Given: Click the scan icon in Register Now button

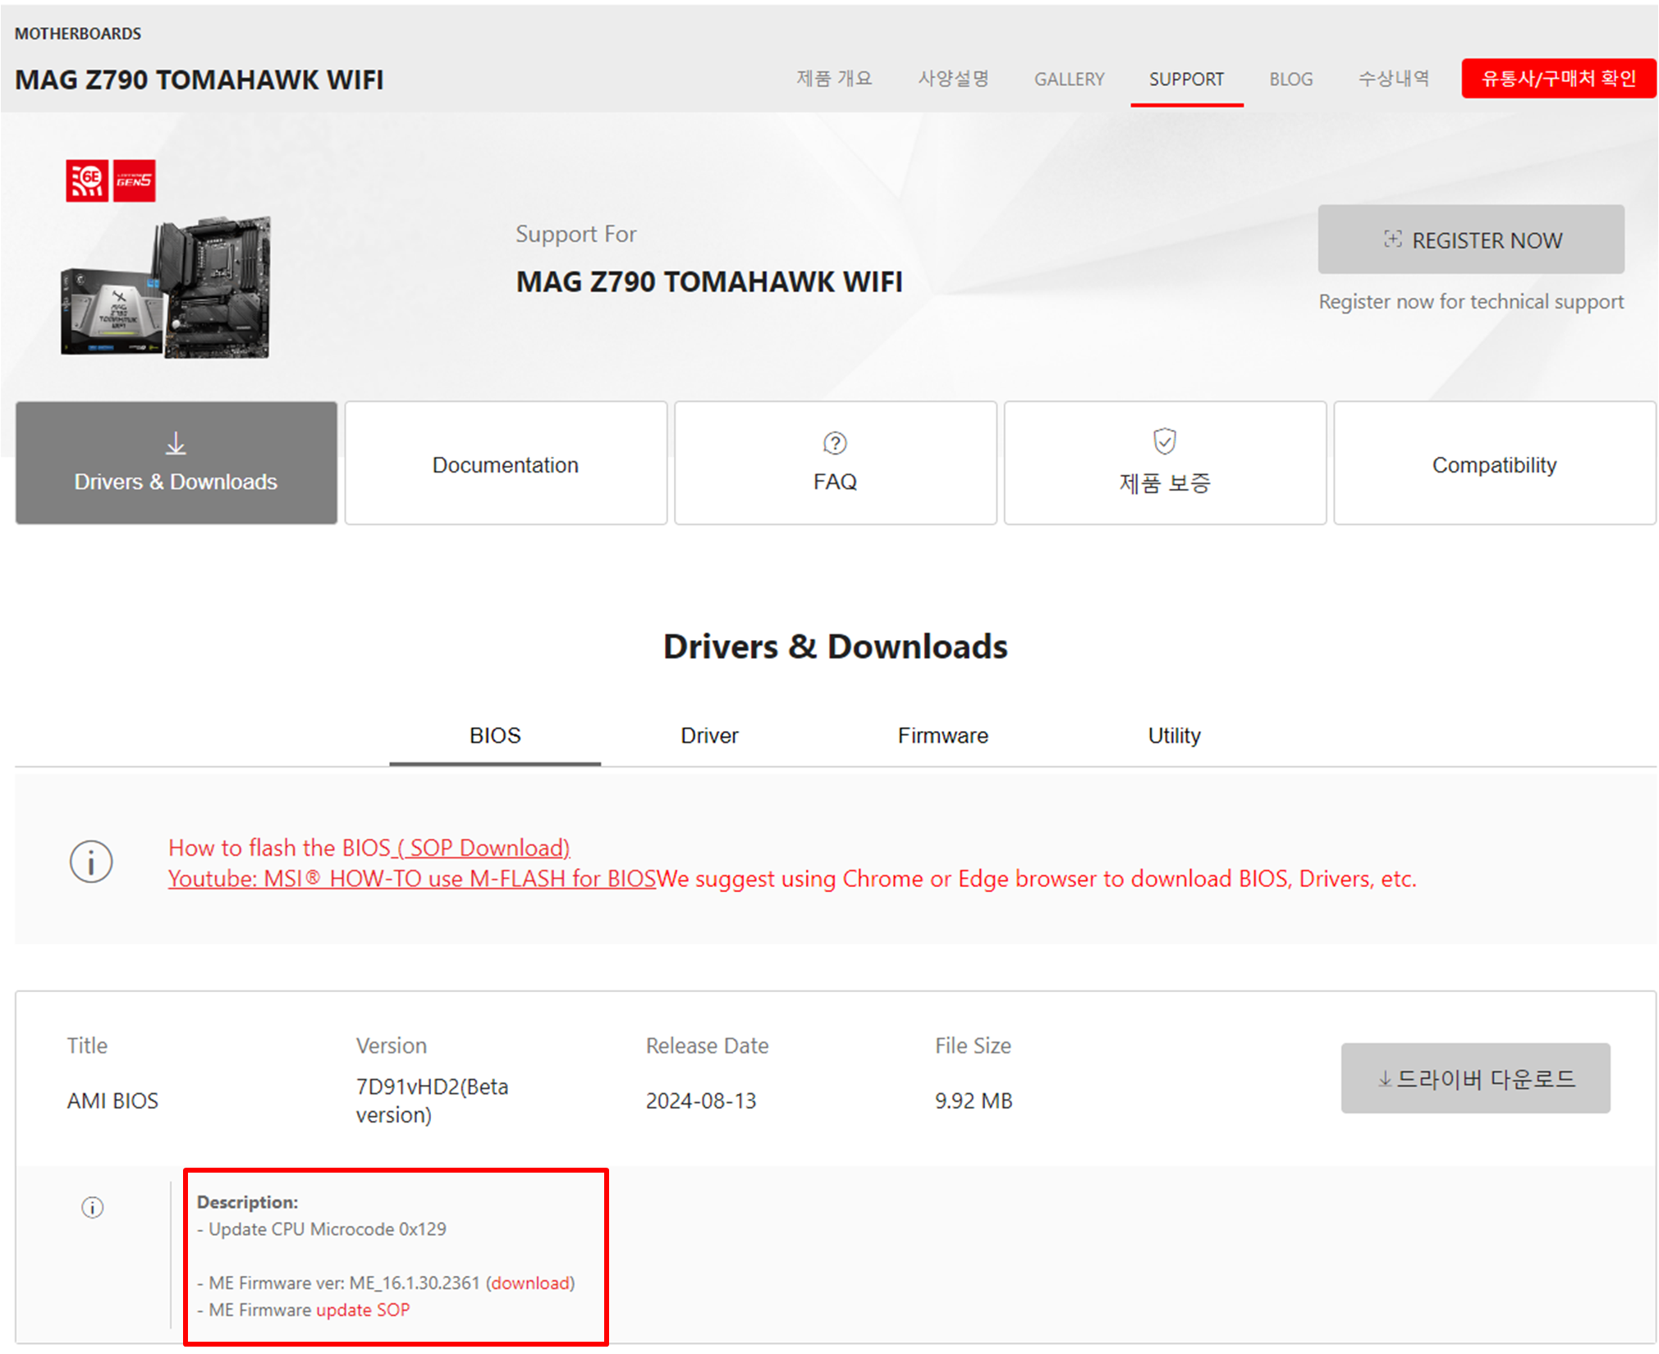Looking at the screenshot, I should [x=1392, y=240].
